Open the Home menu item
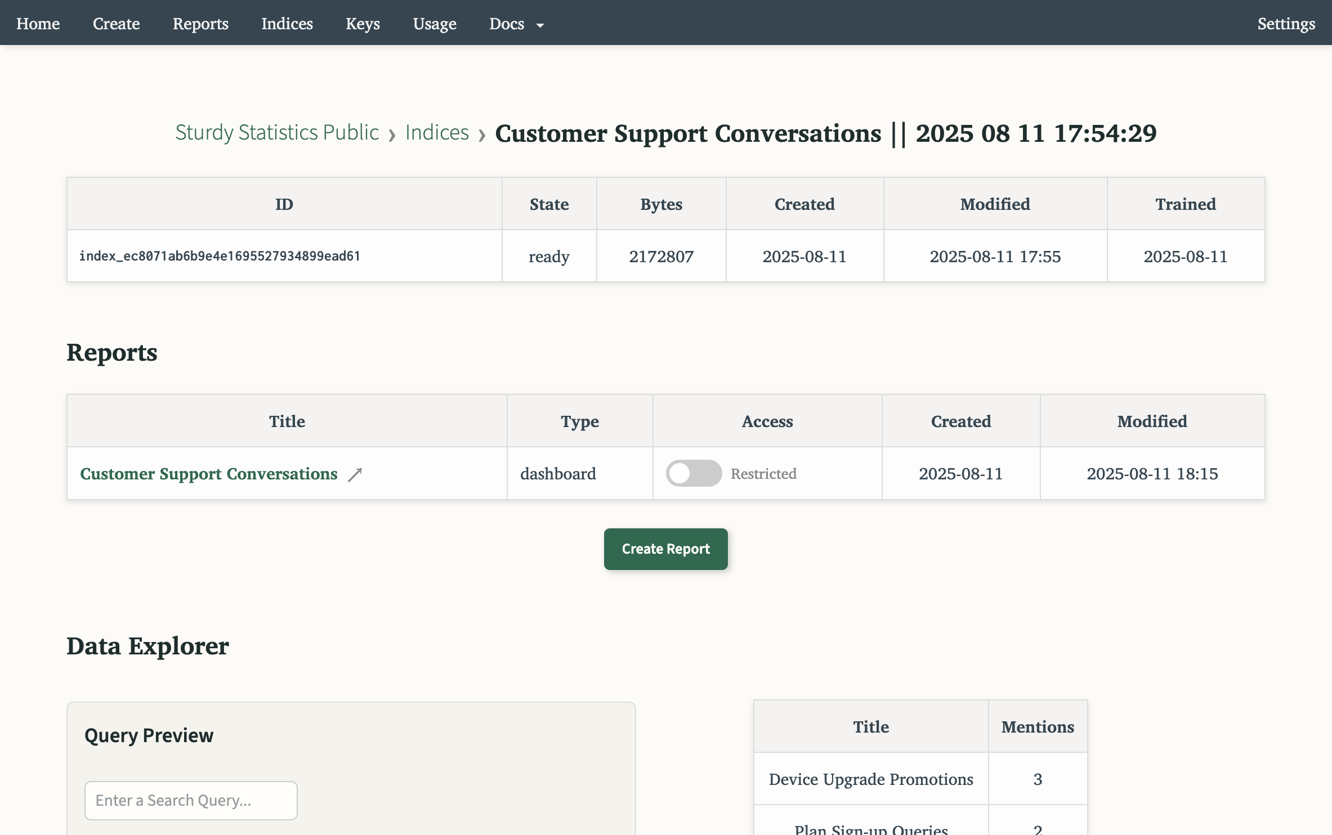This screenshot has width=1332, height=835. click(x=38, y=24)
